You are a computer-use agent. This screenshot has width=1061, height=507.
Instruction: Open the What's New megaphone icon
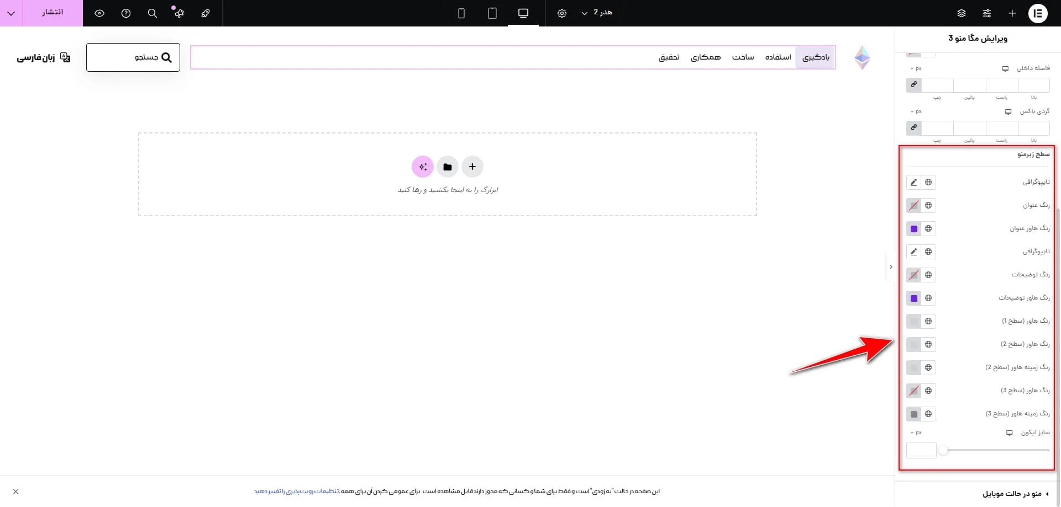179,13
